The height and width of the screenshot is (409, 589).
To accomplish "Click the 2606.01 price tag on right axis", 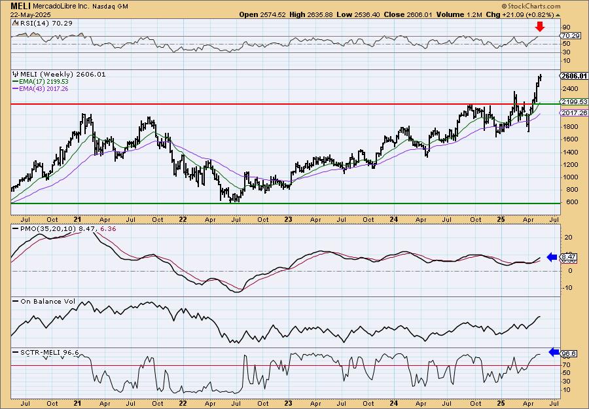I will pyautogui.click(x=573, y=76).
